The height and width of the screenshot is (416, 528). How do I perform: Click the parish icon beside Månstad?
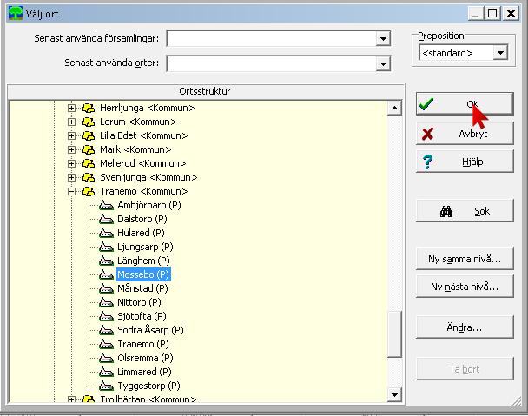click(x=107, y=288)
